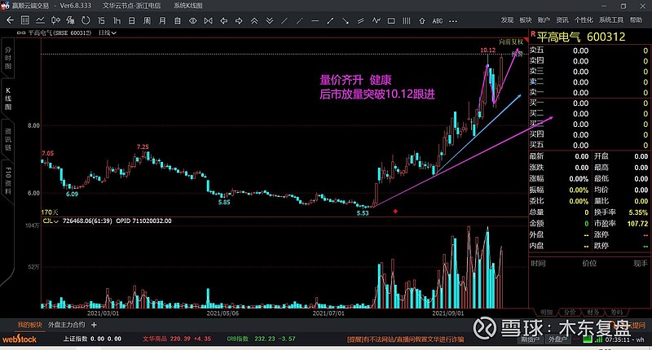This screenshot has width=652, height=350.
Task: Open the 分价 tab in quote panel
Action: coord(570,313)
